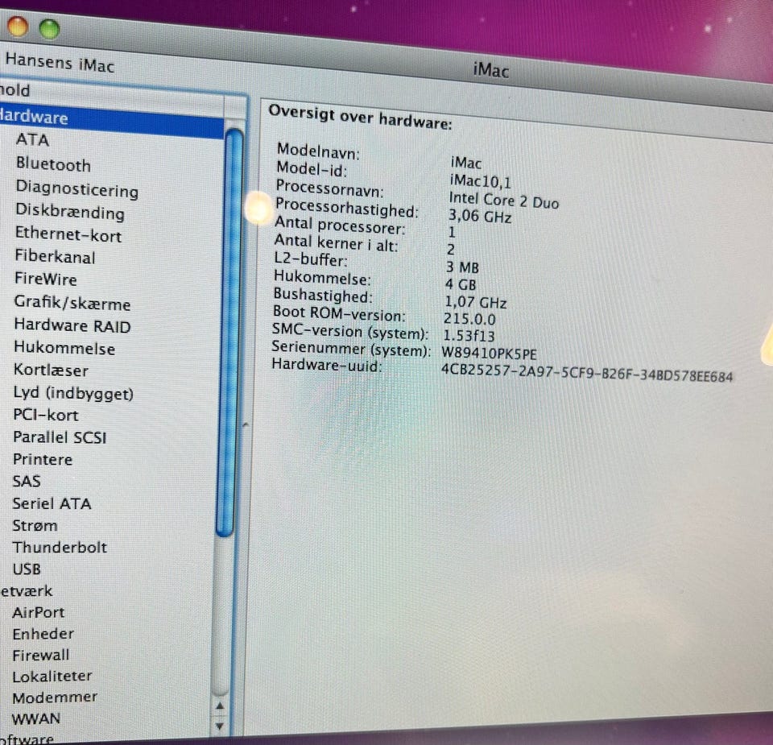Image resolution: width=773 pixels, height=745 pixels.
Task: Select Strøm in the sidebar
Action: coord(35,526)
